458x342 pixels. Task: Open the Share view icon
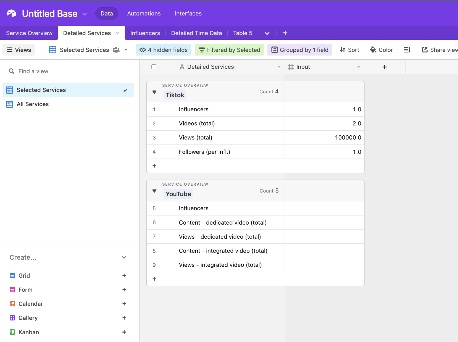pos(425,50)
